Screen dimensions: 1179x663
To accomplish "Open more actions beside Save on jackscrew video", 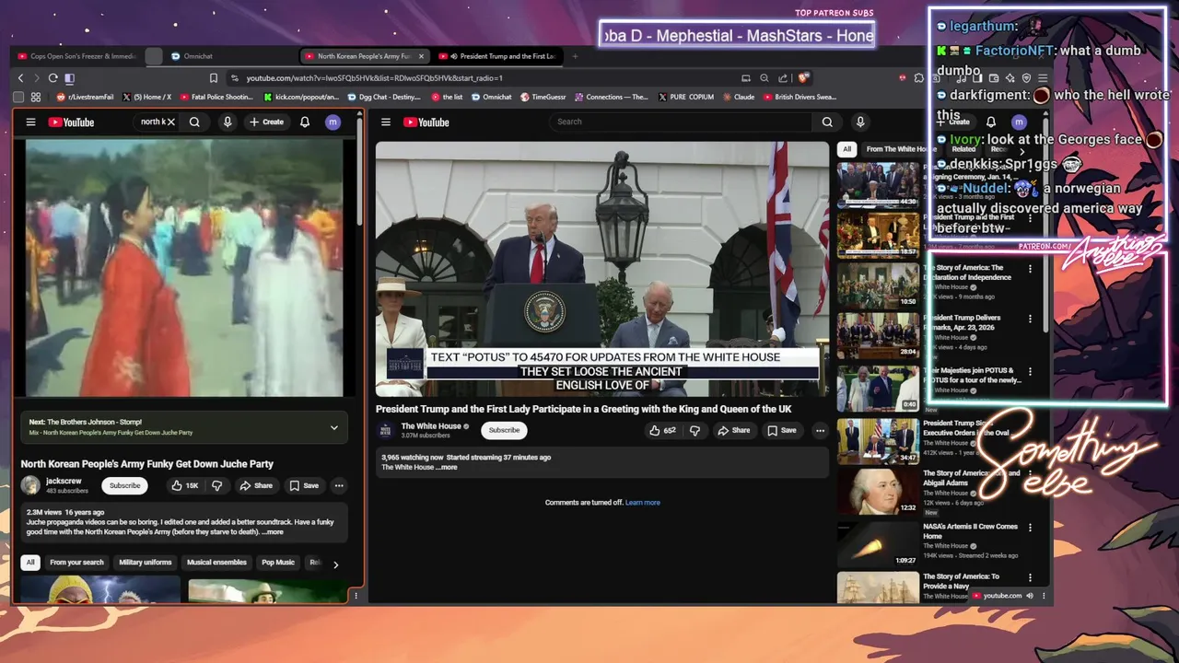I will [x=339, y=485].
